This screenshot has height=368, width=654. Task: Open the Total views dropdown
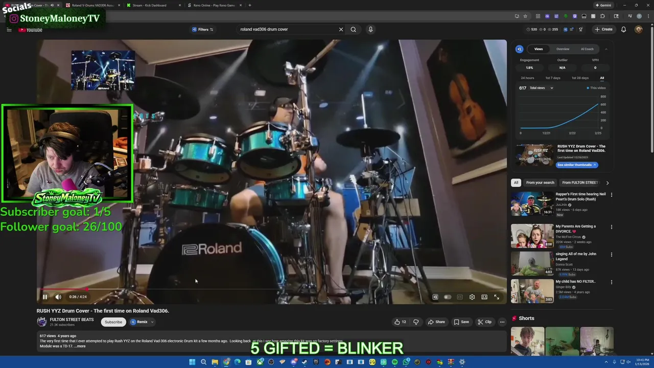(542, 88)
